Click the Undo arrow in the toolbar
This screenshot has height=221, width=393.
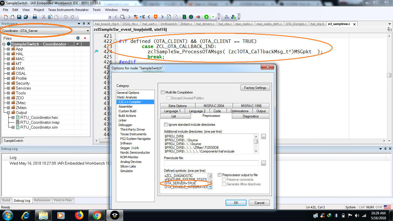[x=66, y=17]
